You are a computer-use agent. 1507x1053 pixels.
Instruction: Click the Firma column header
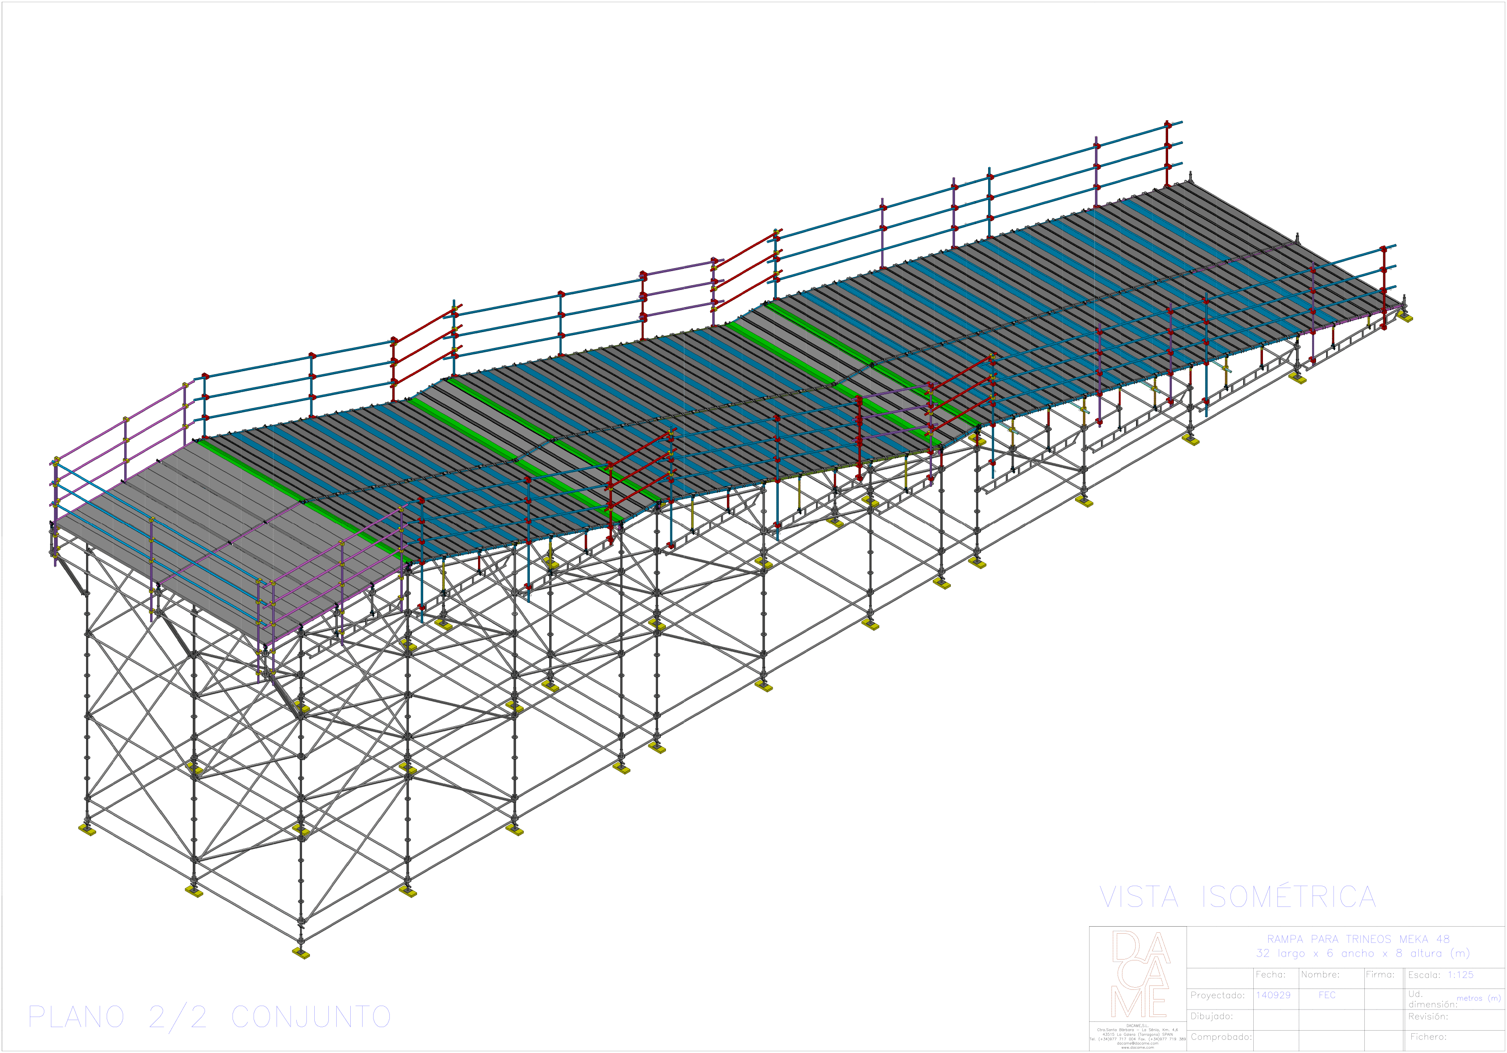(1380, 975)
